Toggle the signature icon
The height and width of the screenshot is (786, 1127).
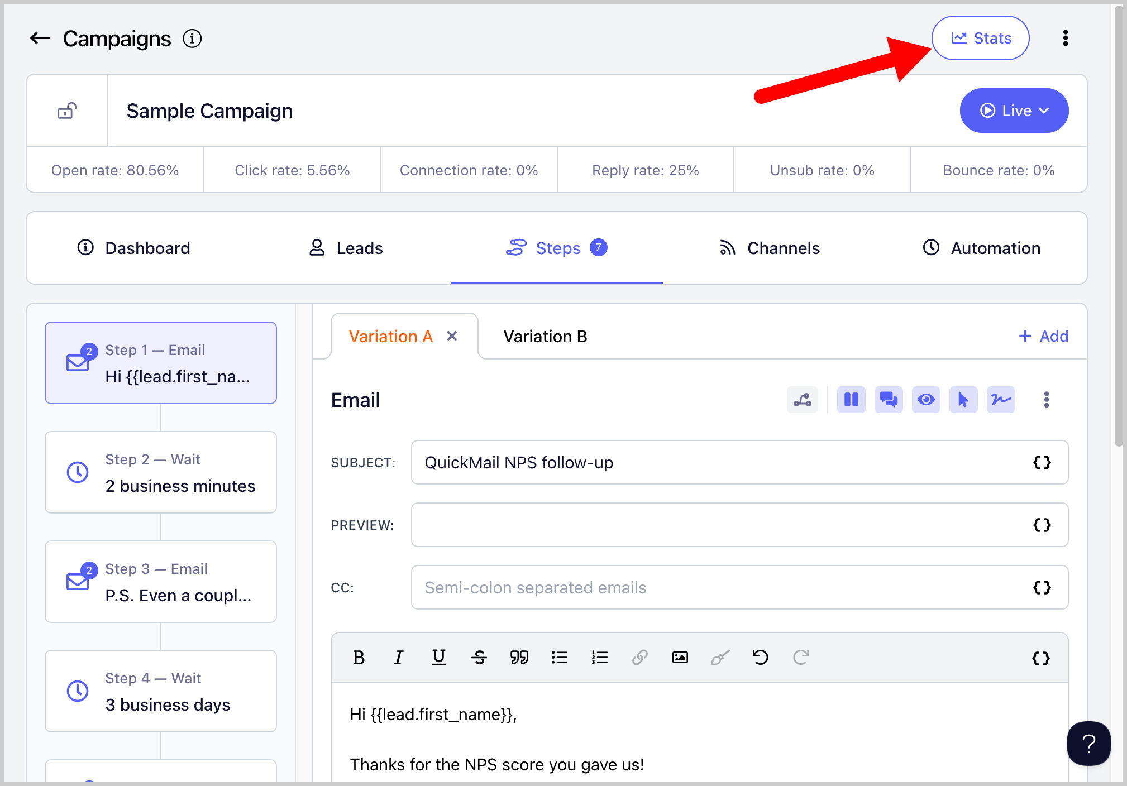(1001, 400)
